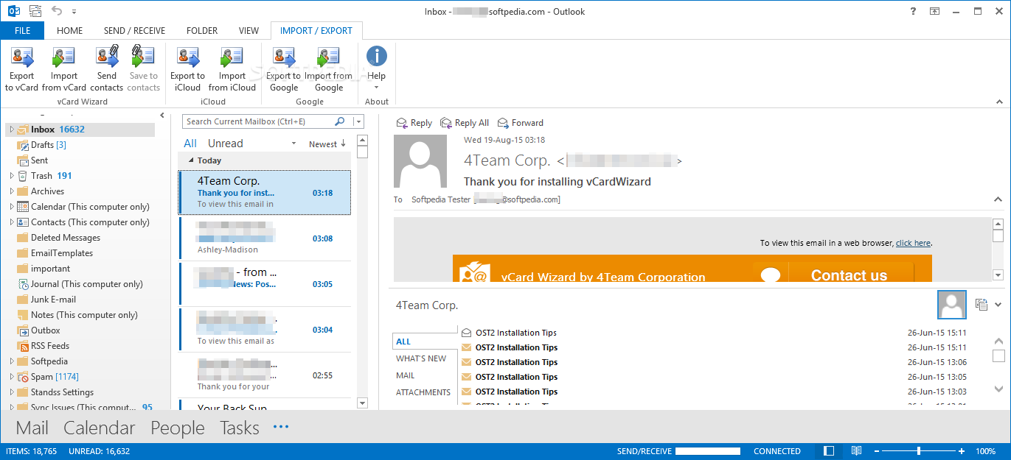Expand the Archives folder
Screen dimensions: 1011x460
click(11, 191)
